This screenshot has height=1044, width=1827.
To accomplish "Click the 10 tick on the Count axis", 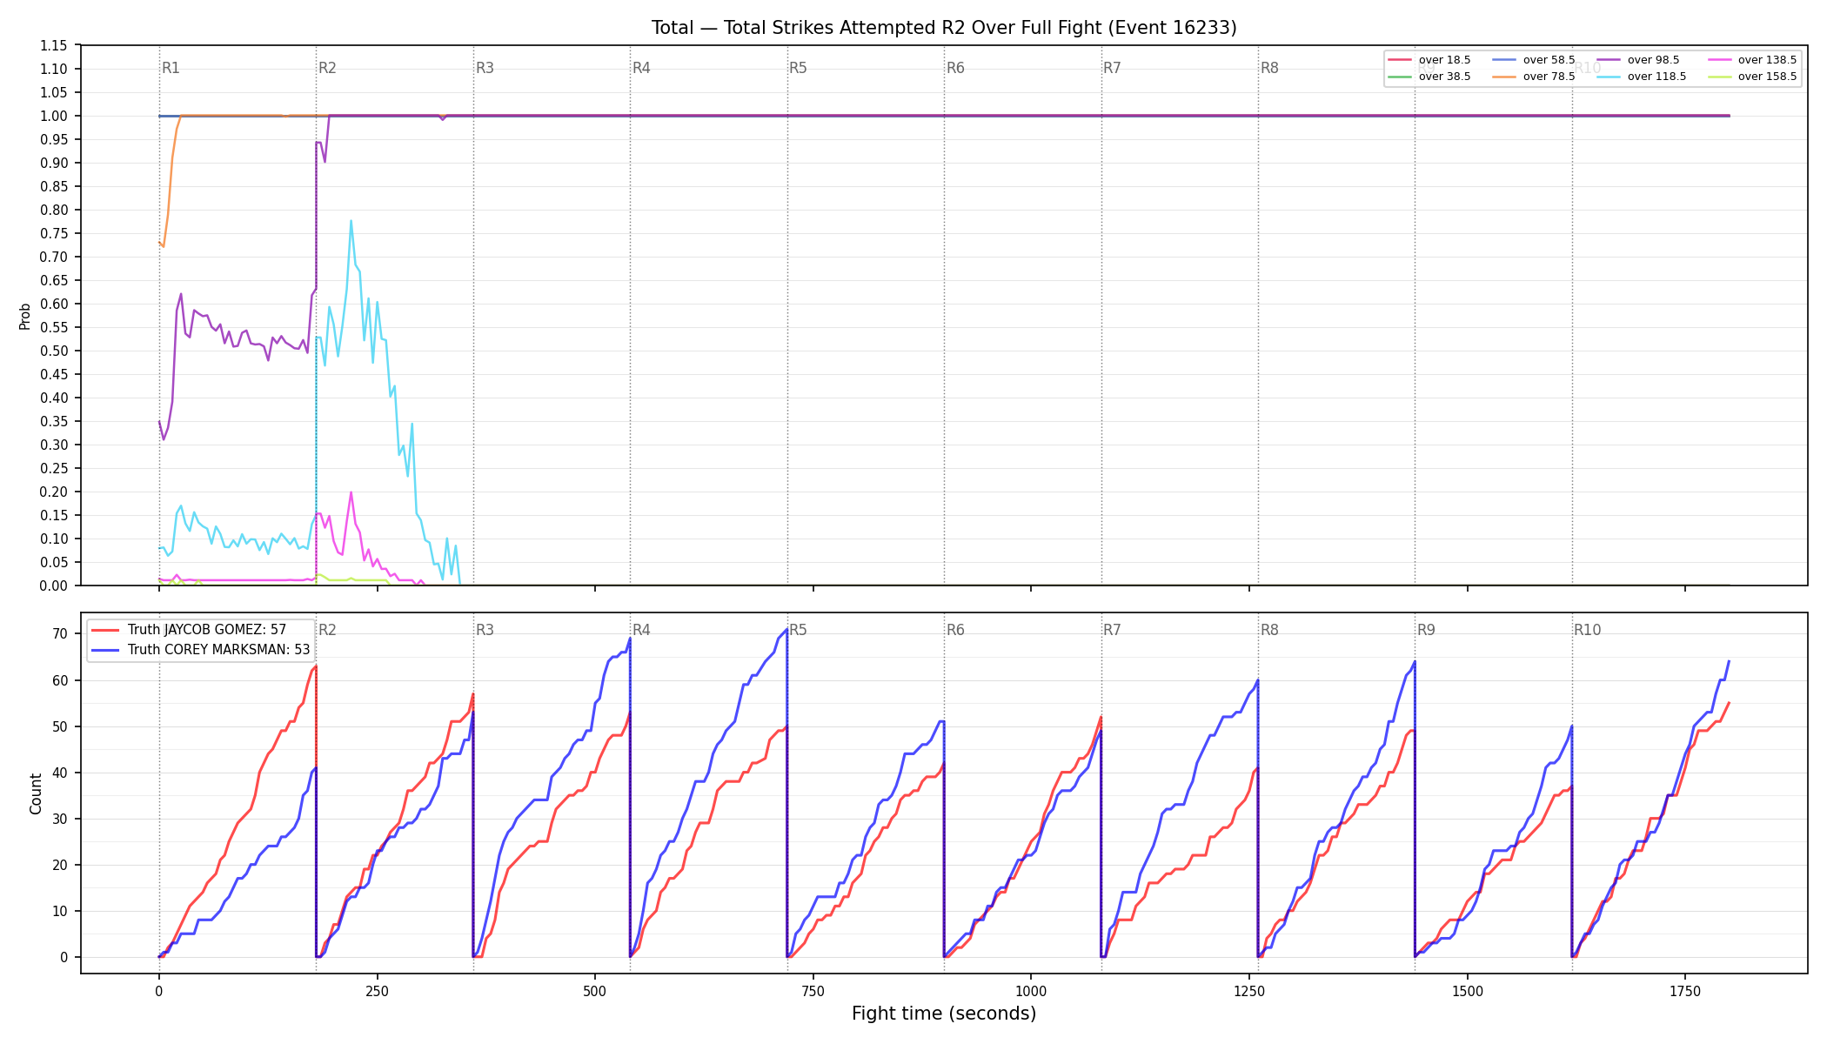I will [59, 911].
